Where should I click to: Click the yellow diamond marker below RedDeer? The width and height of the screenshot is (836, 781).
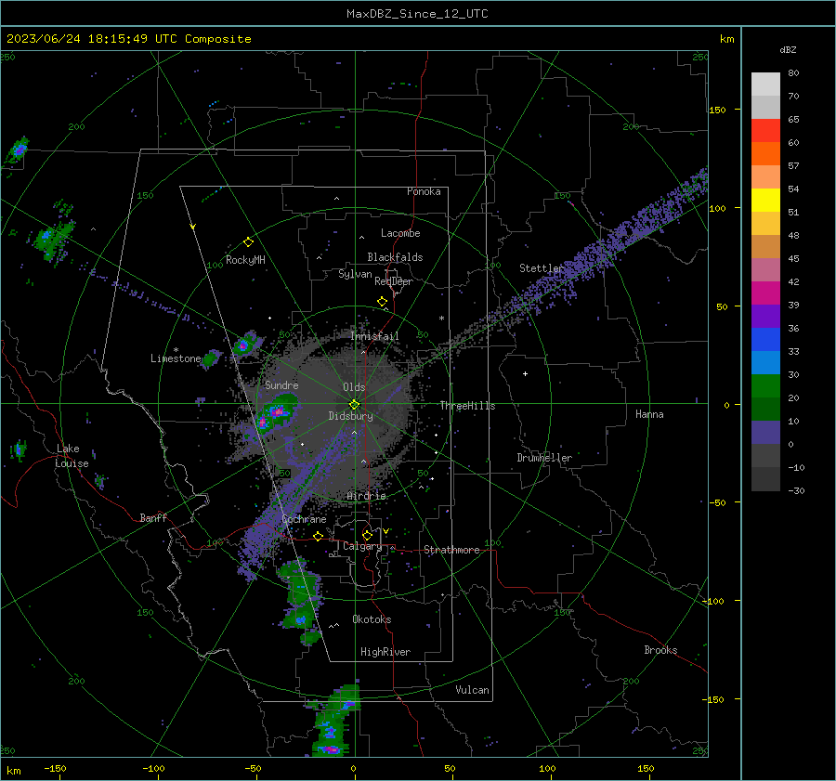tap(382, 302)
